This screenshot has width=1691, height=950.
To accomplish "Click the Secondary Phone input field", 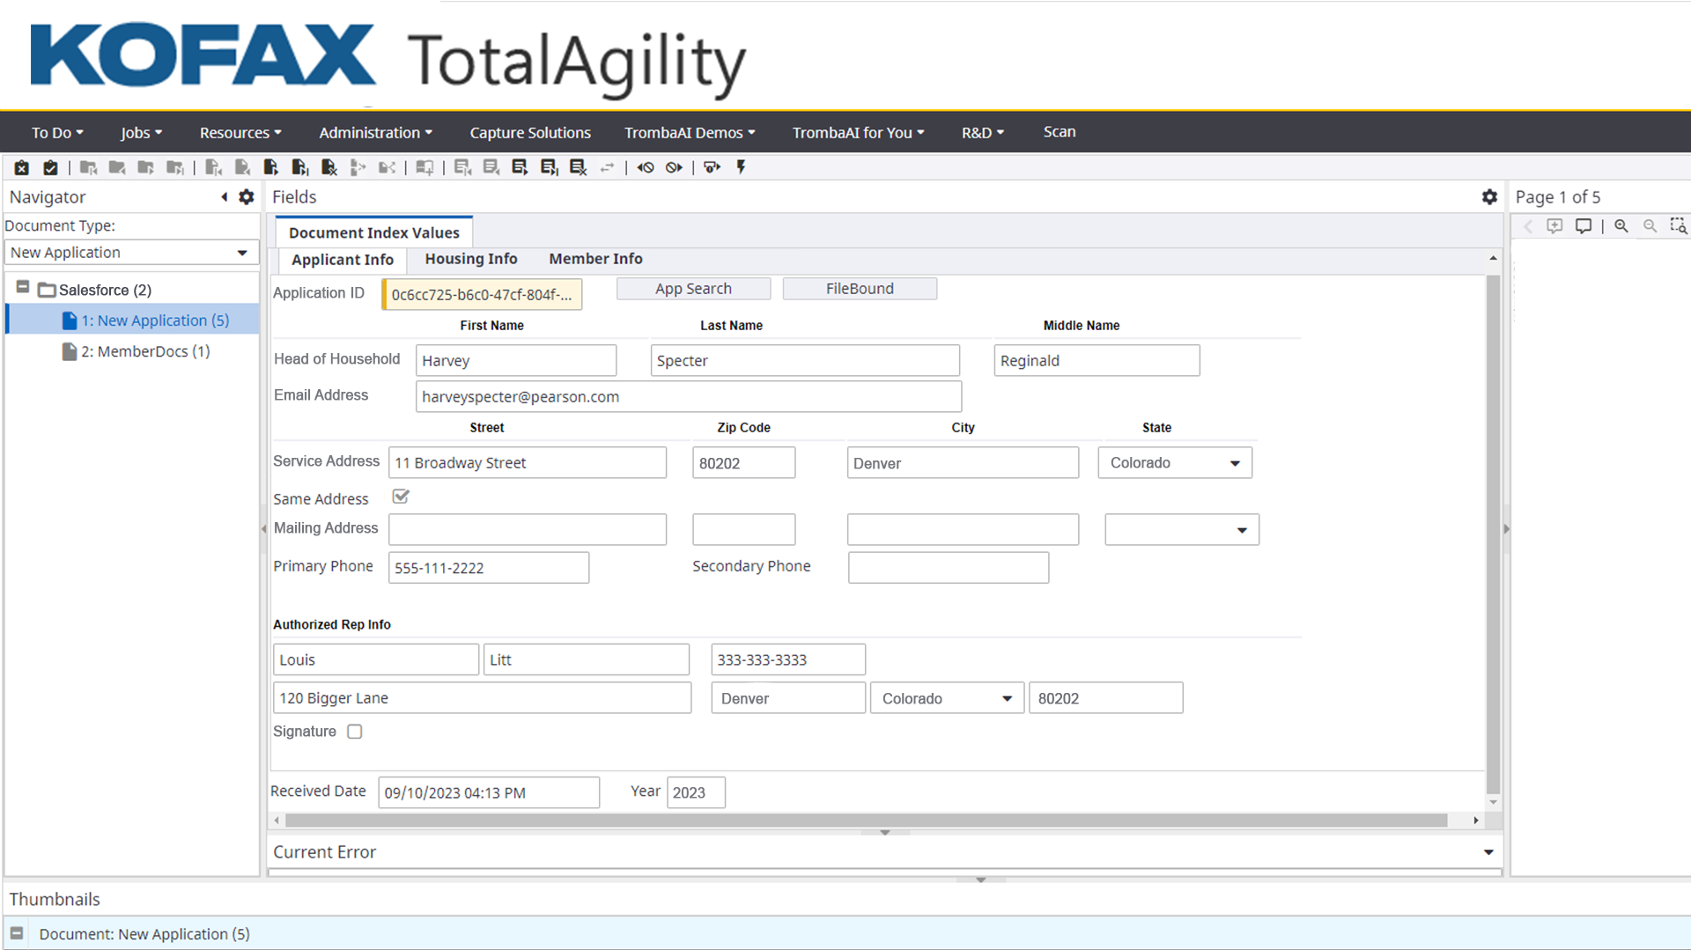I will coord(948,568).
